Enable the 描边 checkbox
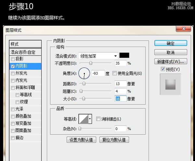Image resolution: width=195 pixels, height=161 pixels. pos(13,138)
